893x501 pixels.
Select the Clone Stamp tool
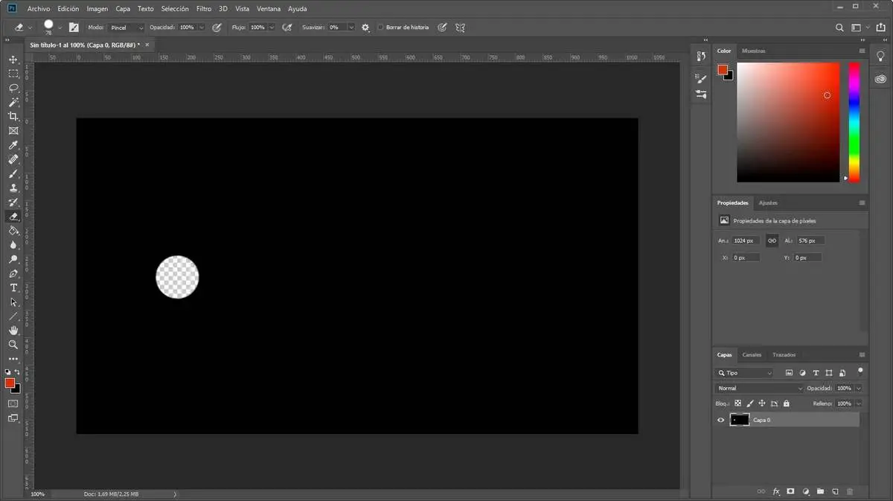[x=13, y=188]
